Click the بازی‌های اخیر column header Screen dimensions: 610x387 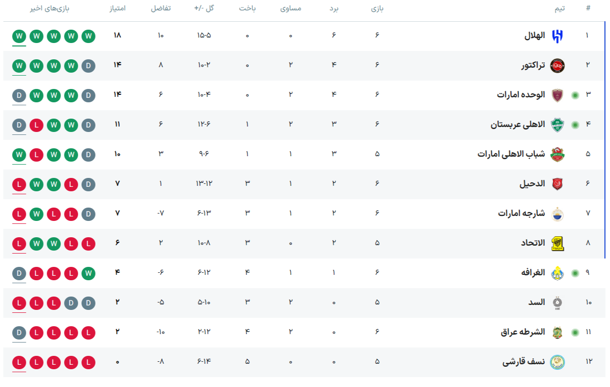point(53,8)
